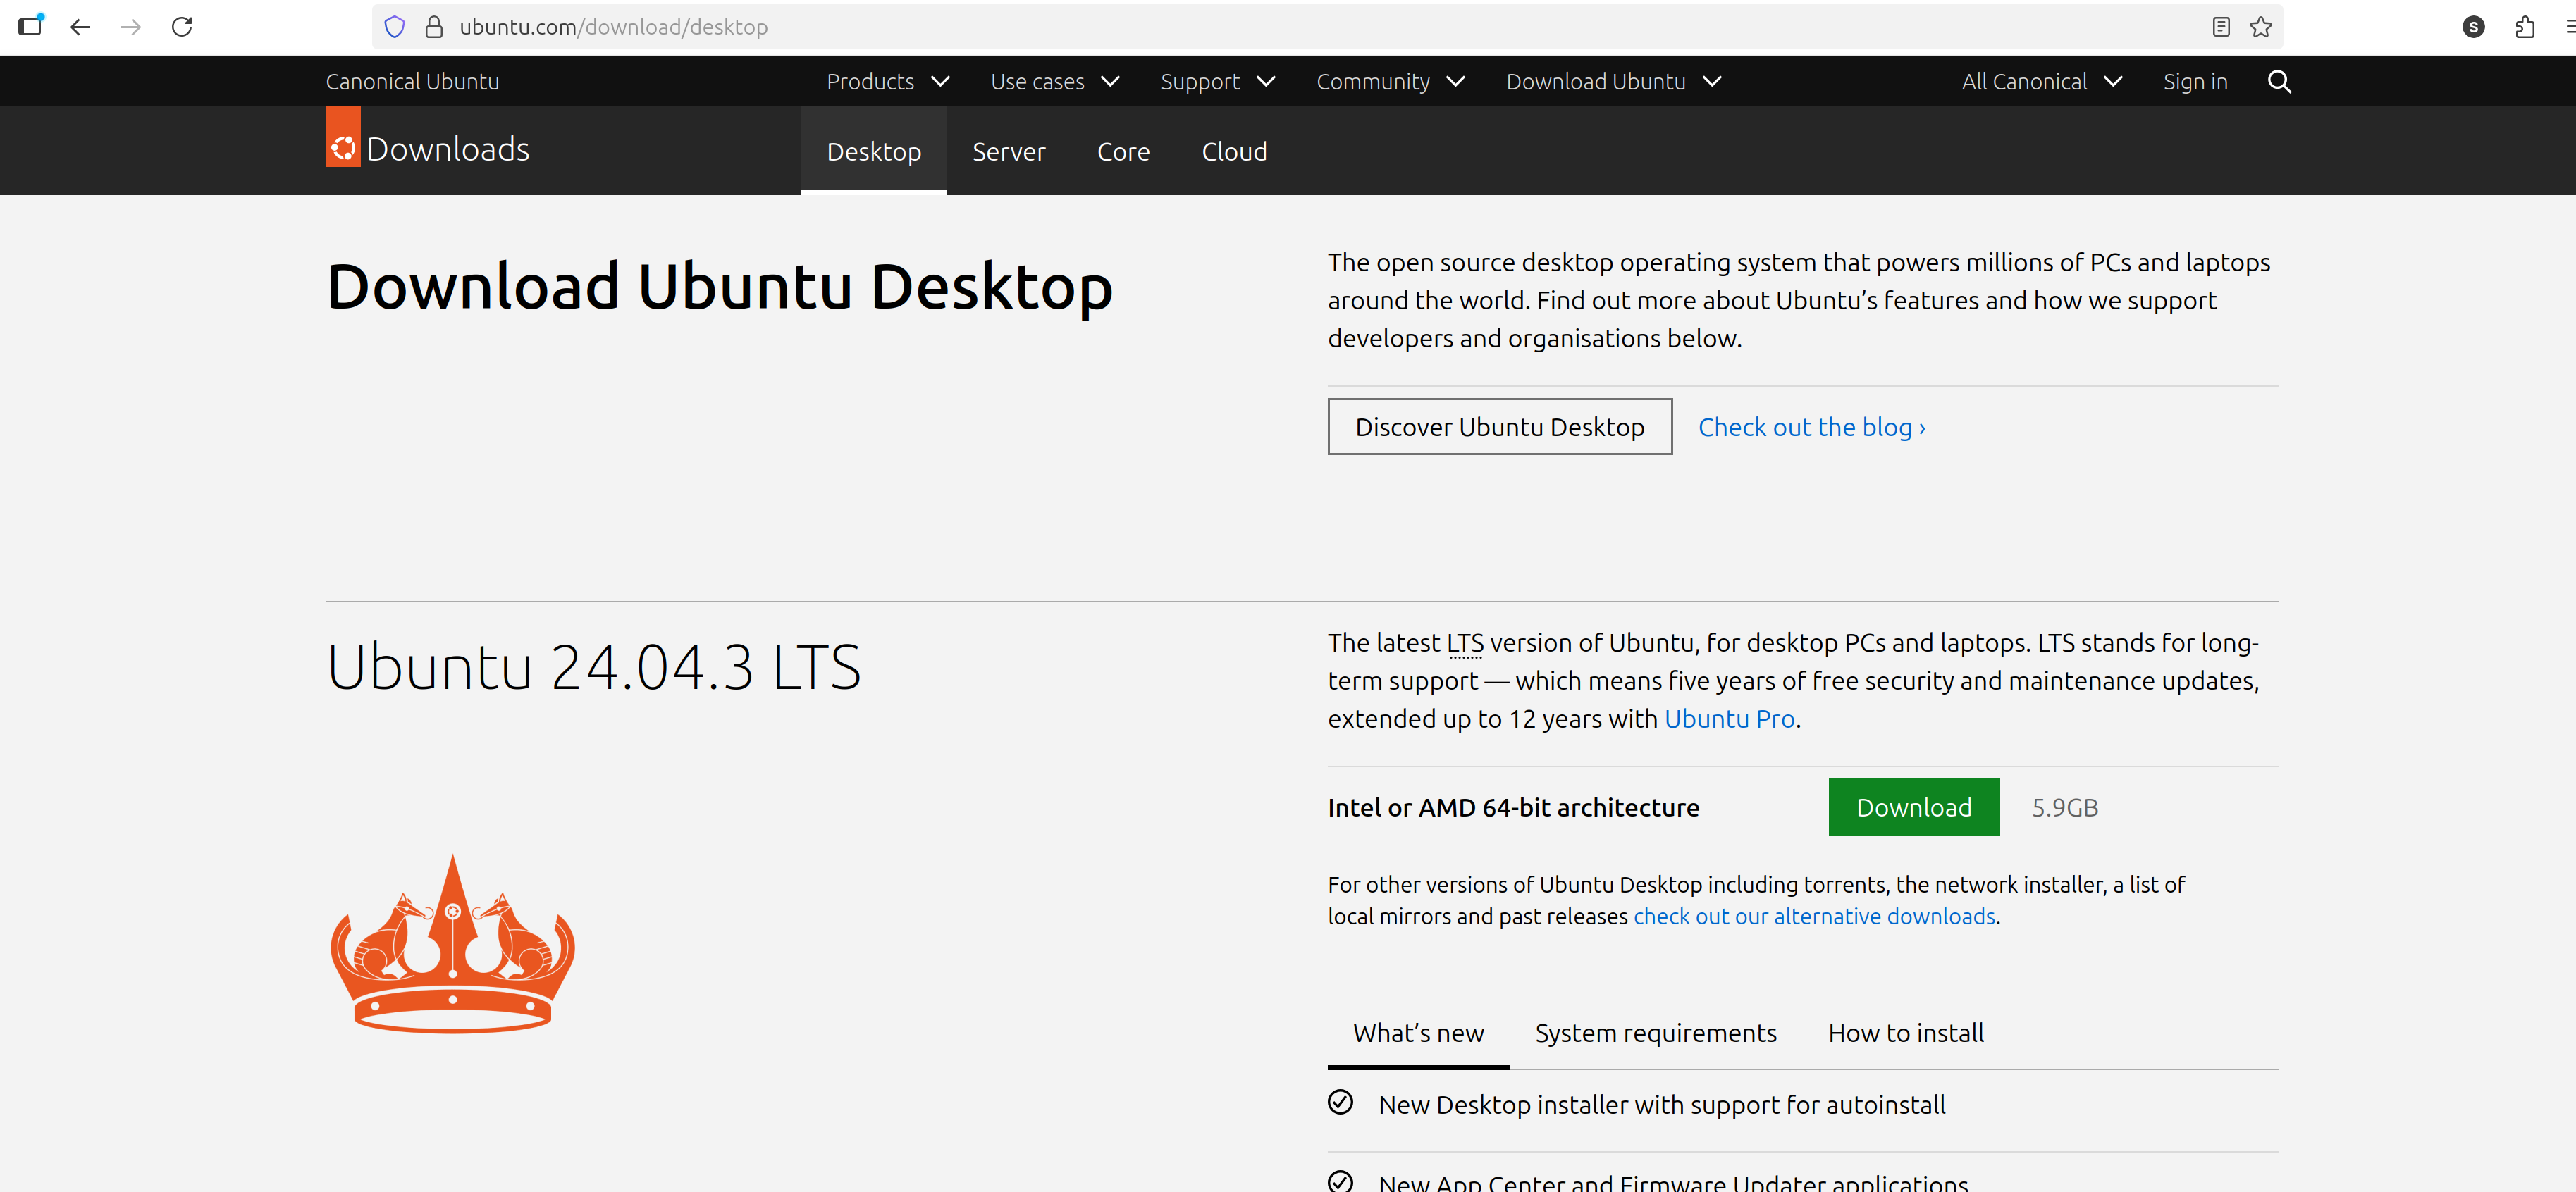Bookmark this page with the star icon
The image size is (2576, 1192).
(x=2260, y=27)
